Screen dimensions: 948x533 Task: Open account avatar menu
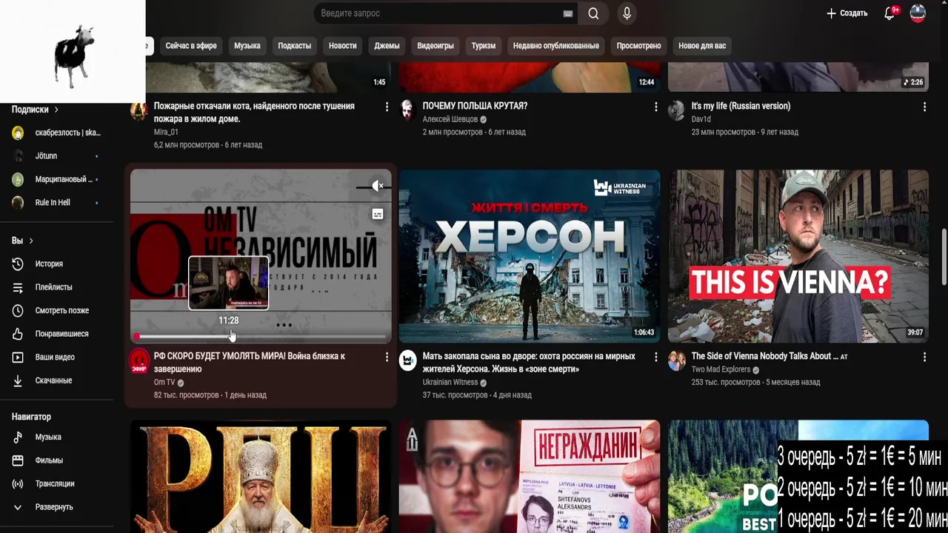click(918, 13)
